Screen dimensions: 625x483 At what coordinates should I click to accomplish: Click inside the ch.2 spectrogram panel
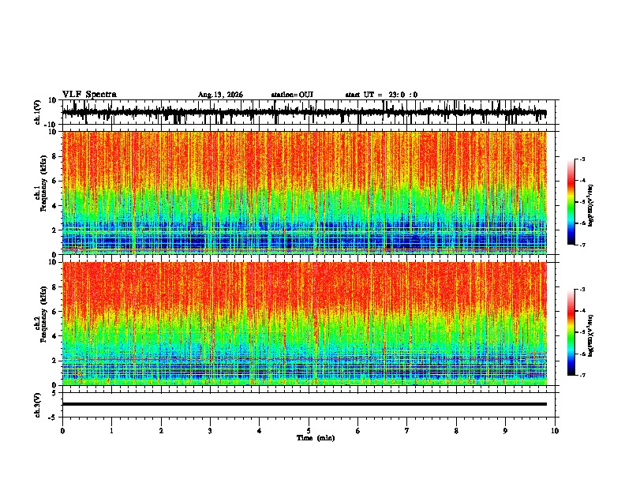[x=305, y=324]
